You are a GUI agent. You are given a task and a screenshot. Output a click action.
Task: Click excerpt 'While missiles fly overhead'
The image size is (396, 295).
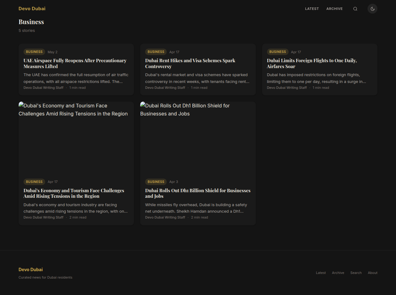(x=196, y=208)
